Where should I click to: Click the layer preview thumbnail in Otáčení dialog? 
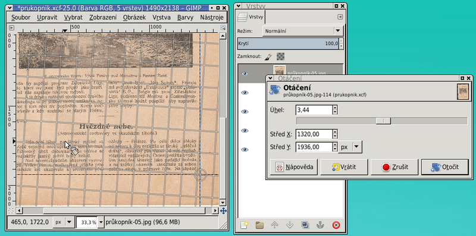(x=463, y=92)
